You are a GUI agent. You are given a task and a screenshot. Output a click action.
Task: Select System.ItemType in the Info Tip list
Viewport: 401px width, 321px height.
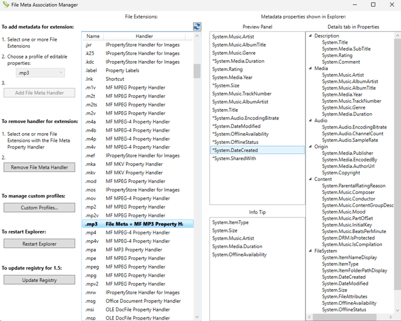tap(230, 222)
